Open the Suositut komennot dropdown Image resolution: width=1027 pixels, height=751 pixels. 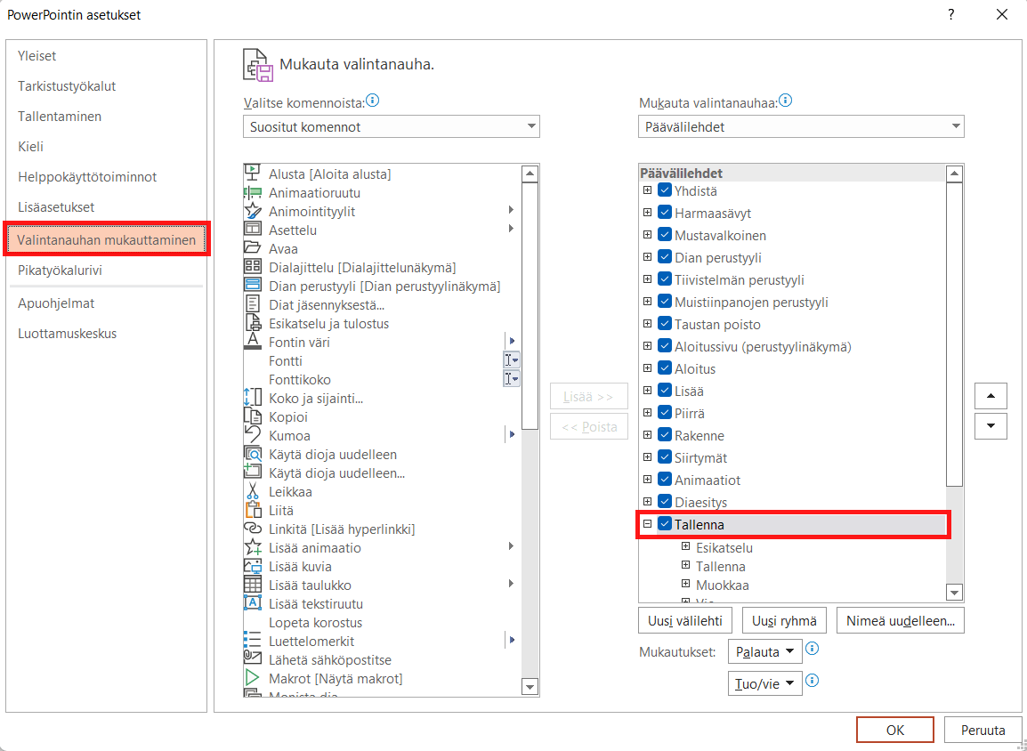pos(391,126)
